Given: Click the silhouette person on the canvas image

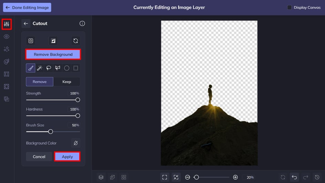Looking at the screenshot, I should coord(210,95).
